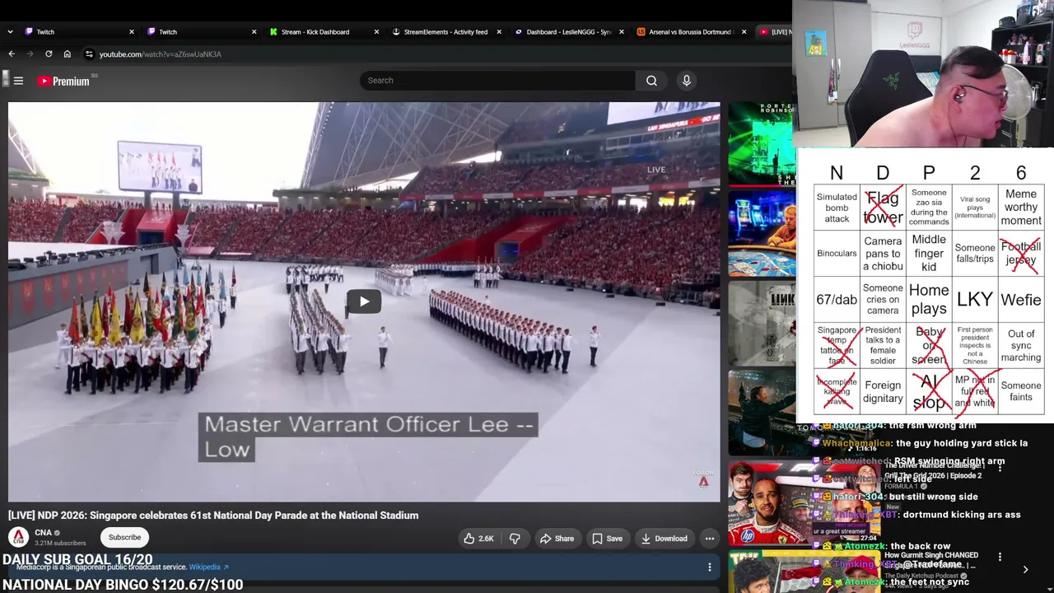The image size is (1054, 593).
Task: Open the Dashboard - LeslieNGGG tab
Action: coord(568,32)
